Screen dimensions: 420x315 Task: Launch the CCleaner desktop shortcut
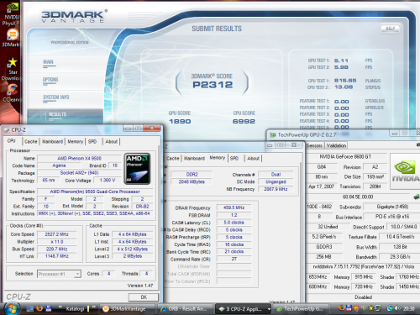click(12, 93)
